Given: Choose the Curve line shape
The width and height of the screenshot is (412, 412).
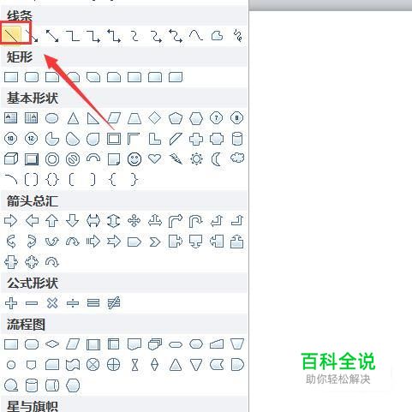Looking at the screenshot, I should click(196, 36).
